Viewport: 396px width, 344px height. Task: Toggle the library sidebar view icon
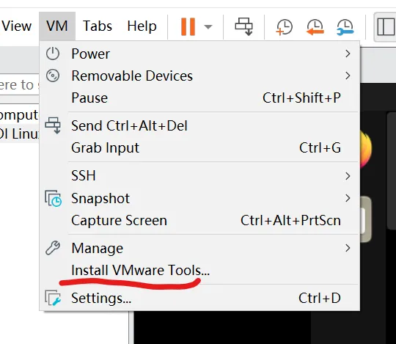pyautogui.click(x=386, y=27)
